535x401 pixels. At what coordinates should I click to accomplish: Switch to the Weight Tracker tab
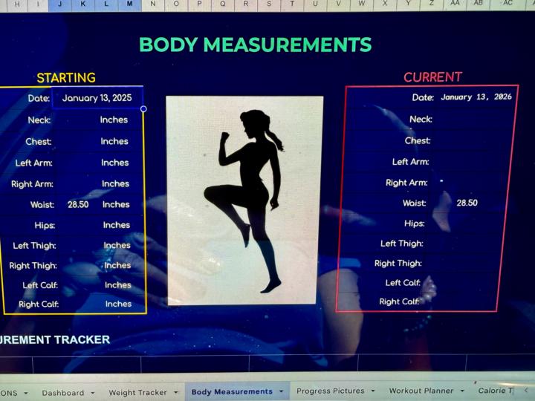[x=138, y=393]
